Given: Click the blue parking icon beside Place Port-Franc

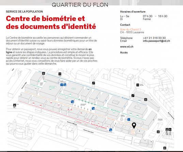Looking at the screenshot, I should [x=65, y=85].
